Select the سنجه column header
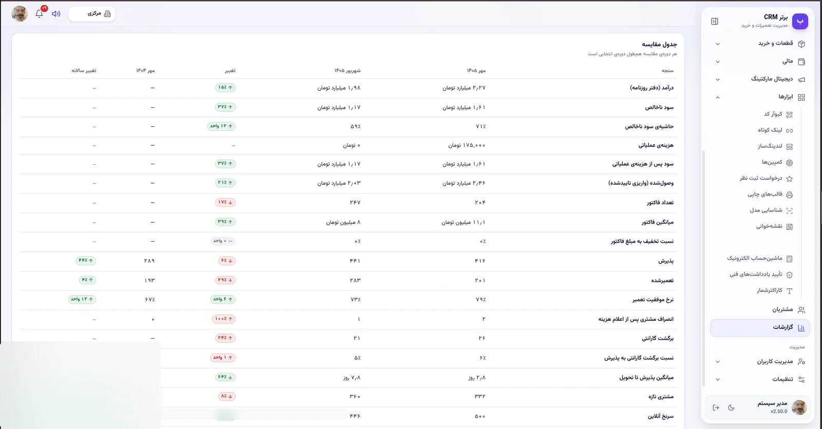 [x=667, y=70]
